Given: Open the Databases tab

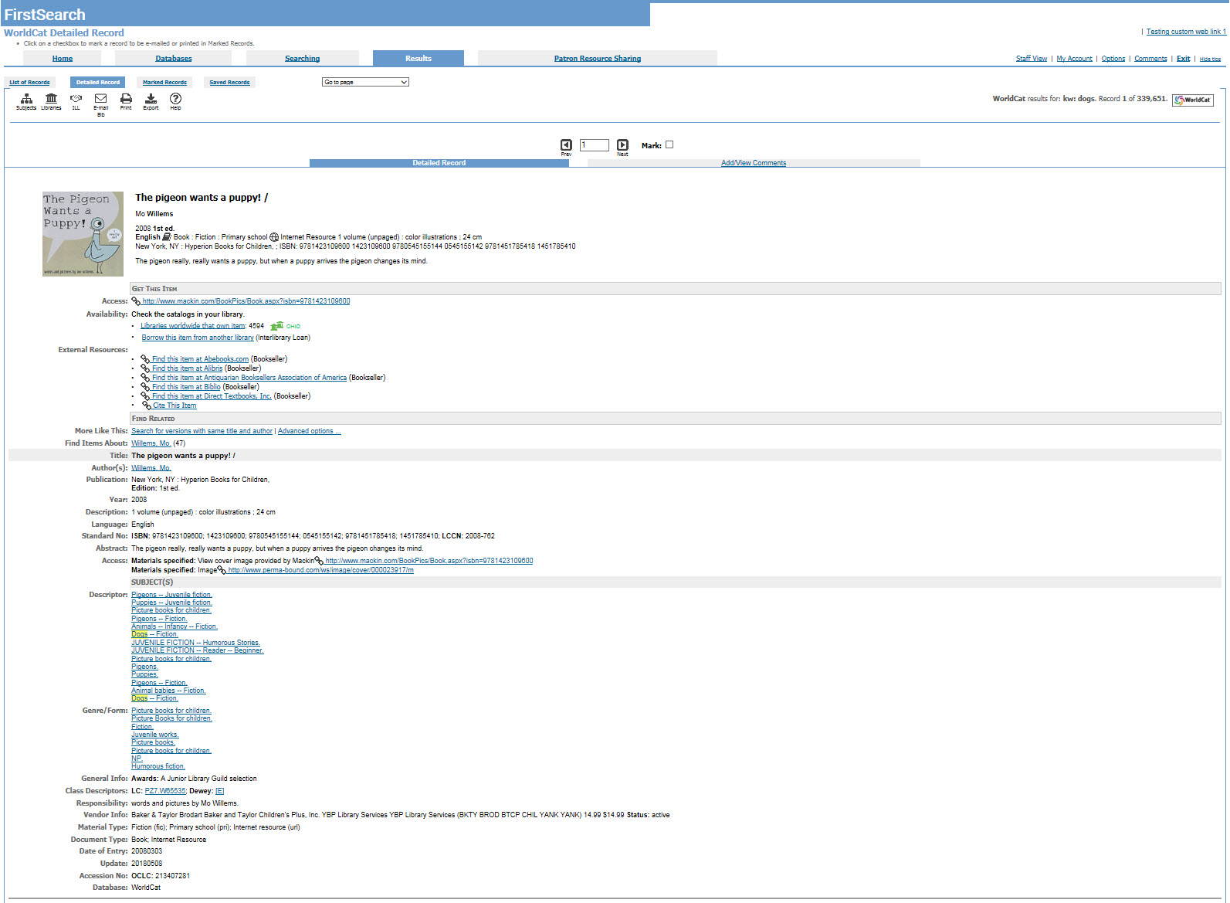Looking at the screenshot, I should point(173,59).
